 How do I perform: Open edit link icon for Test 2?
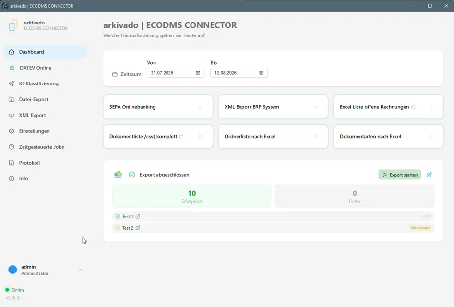click(138, 228)
